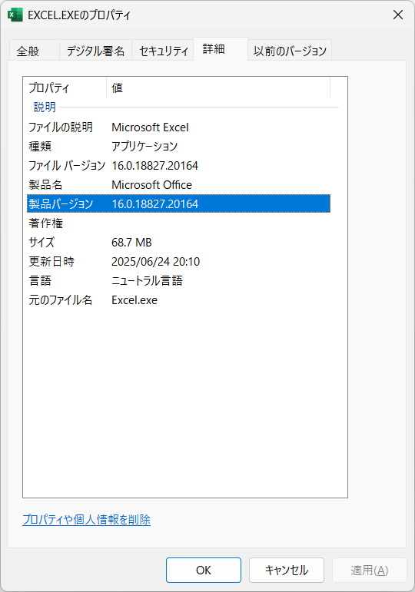Switch to the 全般 tab
This screenshot has width=415, height=592.
tap(34, 51)
